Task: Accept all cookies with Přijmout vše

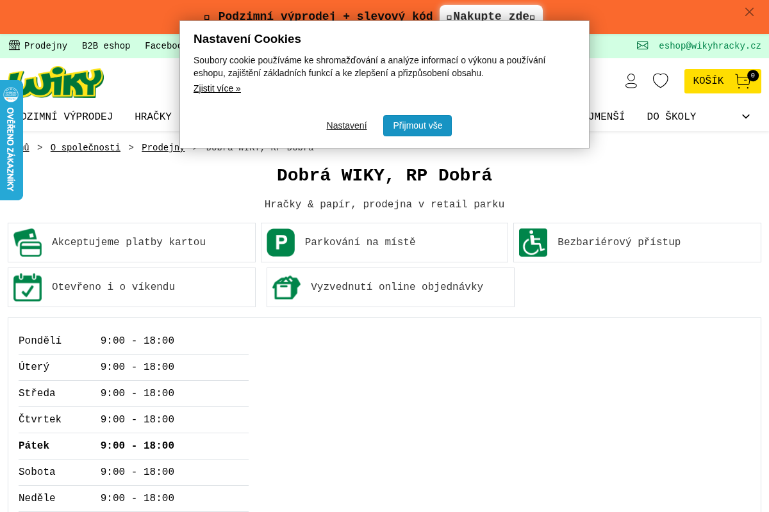Action: click(x=417, y=125)
